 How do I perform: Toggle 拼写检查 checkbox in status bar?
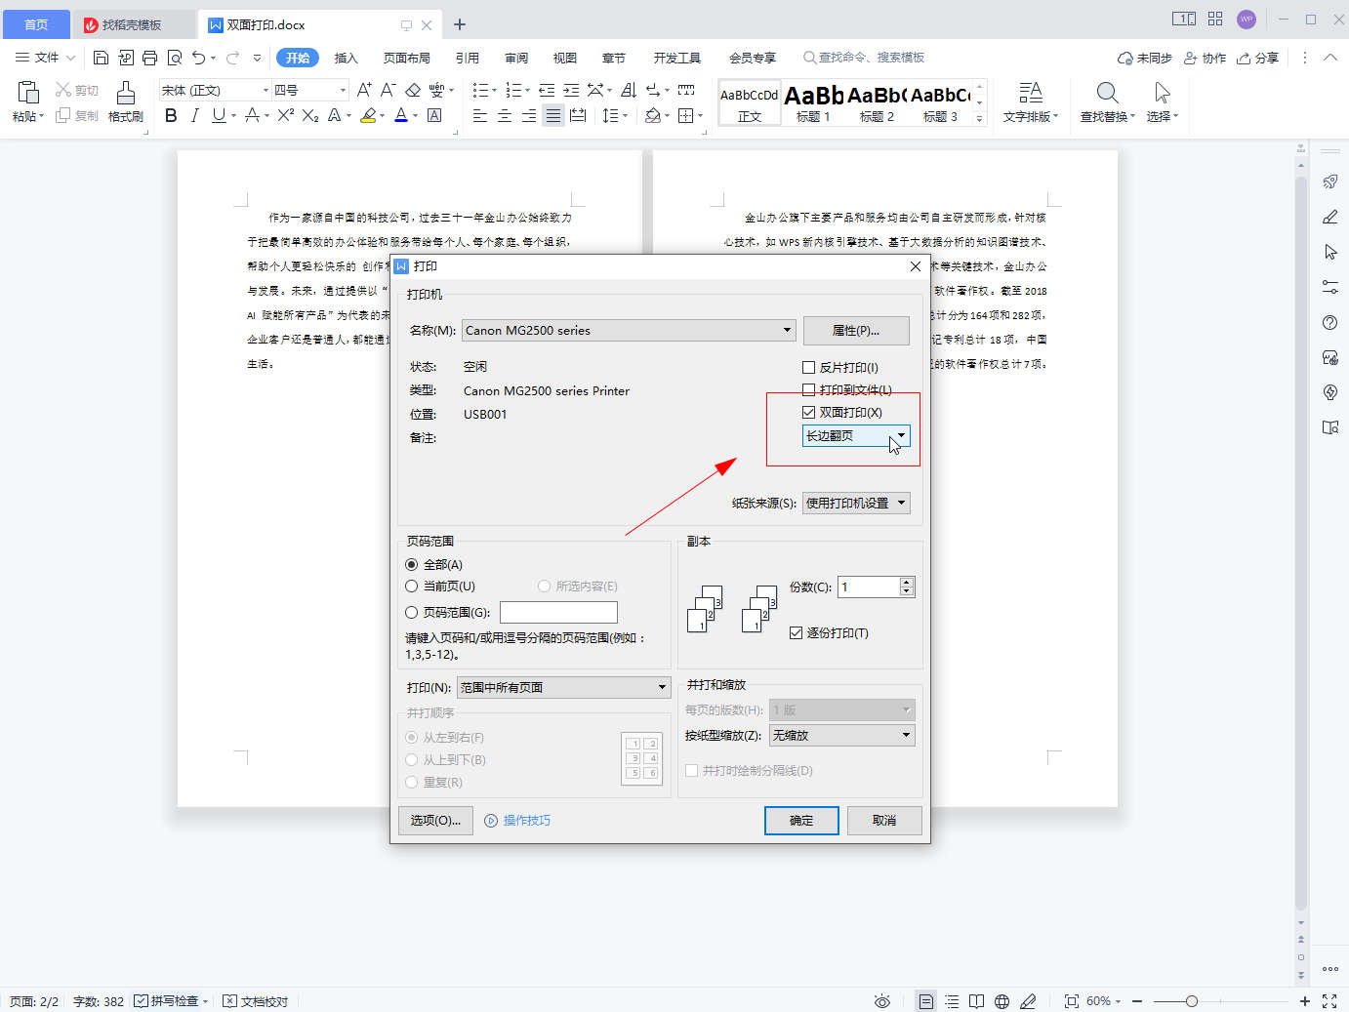click(141, 1001)
